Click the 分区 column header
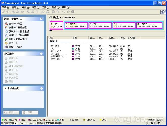 point(60,38)
